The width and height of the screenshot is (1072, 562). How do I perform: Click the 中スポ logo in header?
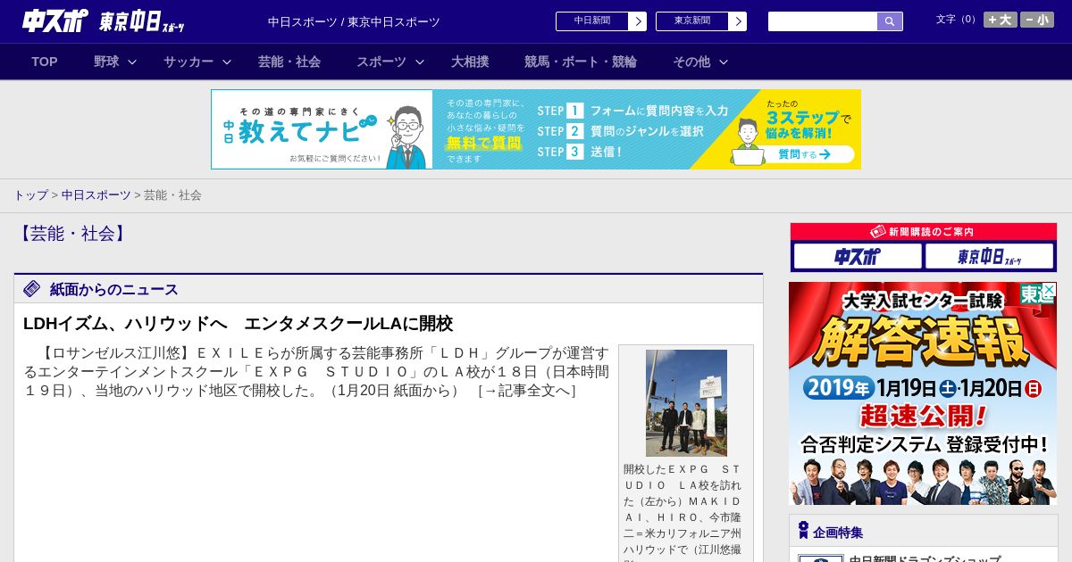click(x=55, y=21)
